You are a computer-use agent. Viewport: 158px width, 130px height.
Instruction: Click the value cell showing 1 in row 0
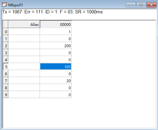pyautogui.click(x=56, y=32)
